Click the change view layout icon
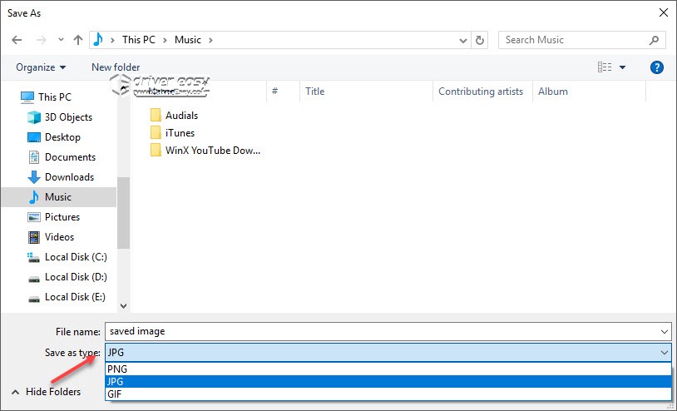This screenshot has height=411, width=677. 605,67
